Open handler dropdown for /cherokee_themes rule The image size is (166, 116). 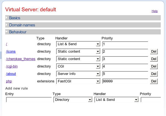coord(78,59)
